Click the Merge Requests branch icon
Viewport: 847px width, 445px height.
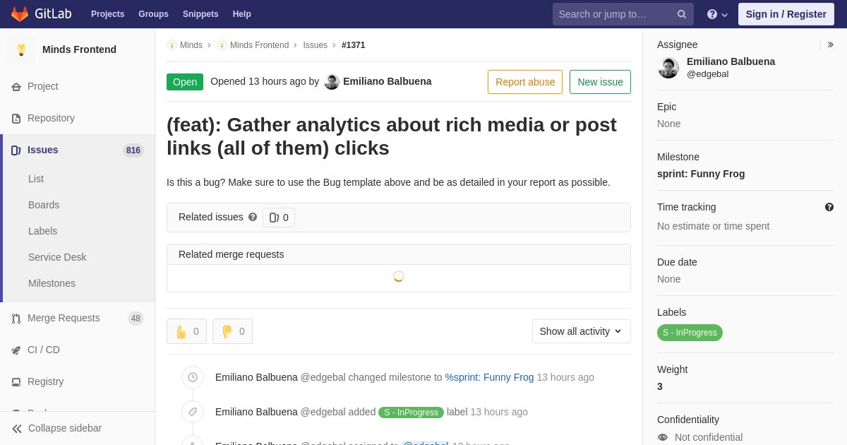[16, 319]
